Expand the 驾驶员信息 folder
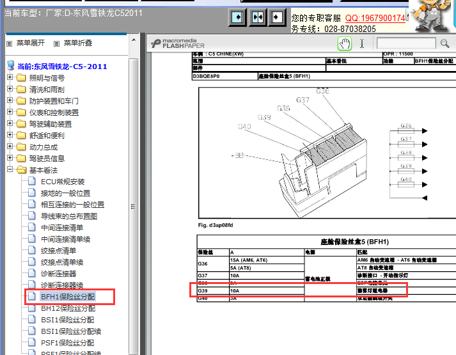Image resolution: width=456 pixels, height=355 pixels. pyautogui.click(x=10, y=157)
